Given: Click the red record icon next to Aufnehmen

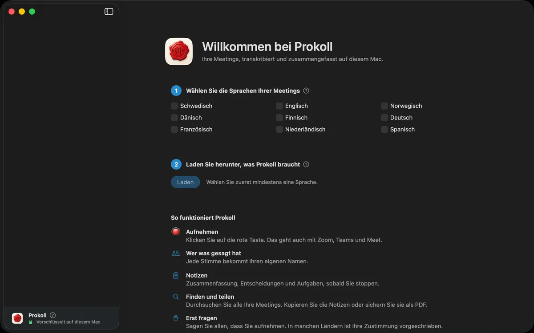Looking at the screenshot, I should click(x=176, y=232).
